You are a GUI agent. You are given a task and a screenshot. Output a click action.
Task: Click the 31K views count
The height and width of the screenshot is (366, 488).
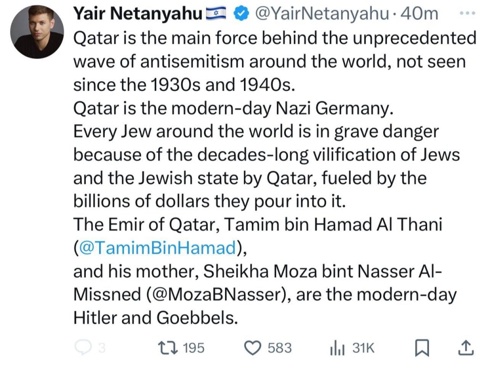[363, 348]
